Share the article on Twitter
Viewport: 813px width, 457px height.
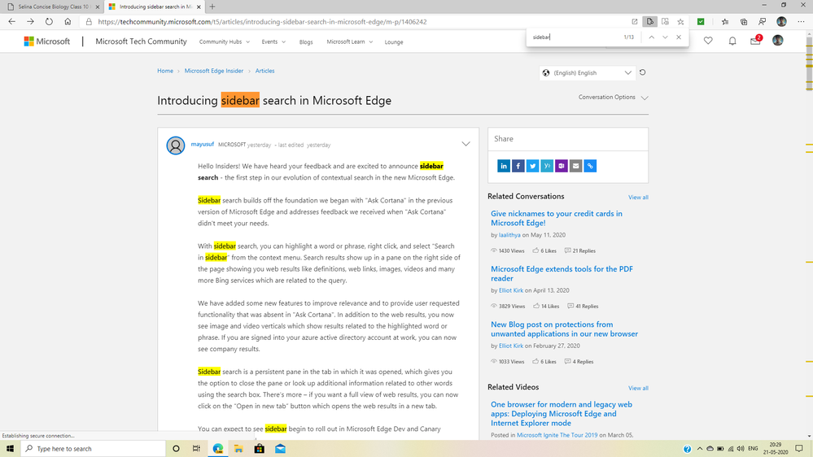pos(532,166)
